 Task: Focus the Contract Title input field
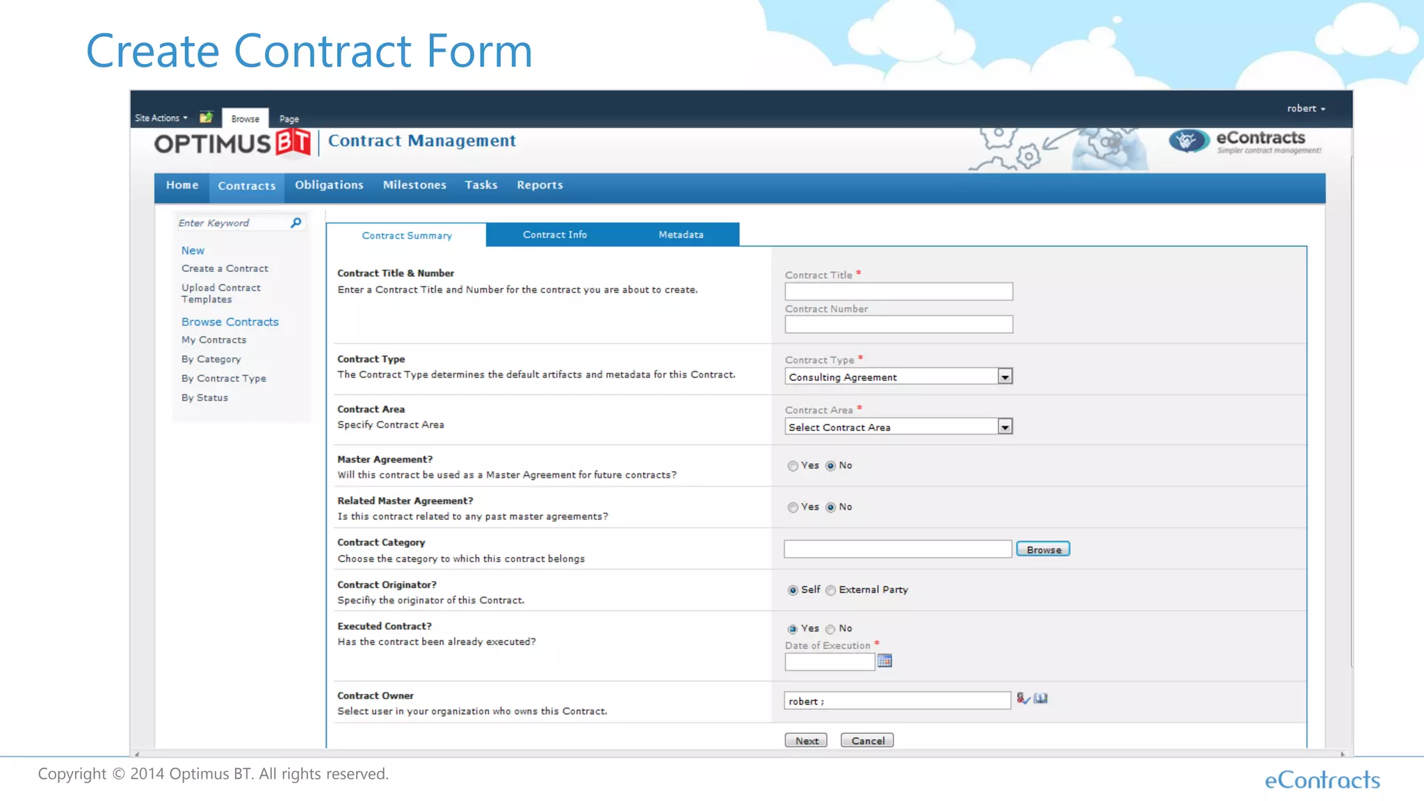coord(898,291)
